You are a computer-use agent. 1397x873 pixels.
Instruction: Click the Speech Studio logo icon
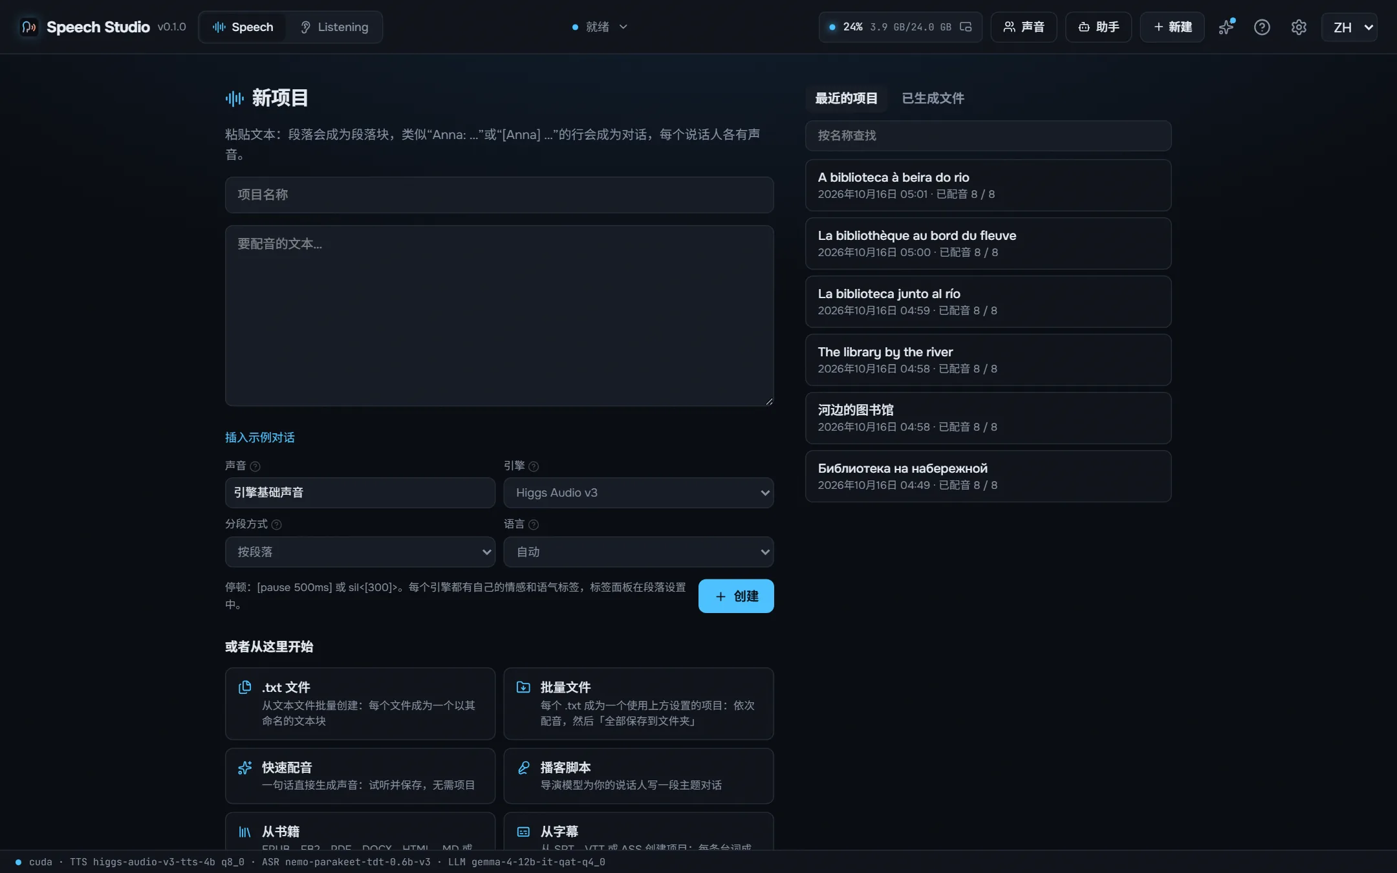pos(28,27)
